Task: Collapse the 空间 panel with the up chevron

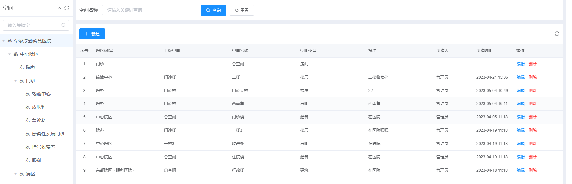Action: click(x=59, y=8)
